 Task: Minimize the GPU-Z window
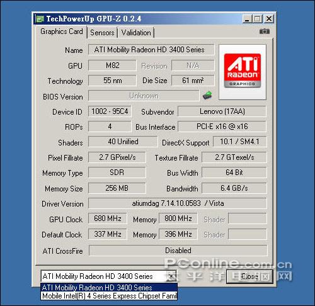tap(247, 19)
